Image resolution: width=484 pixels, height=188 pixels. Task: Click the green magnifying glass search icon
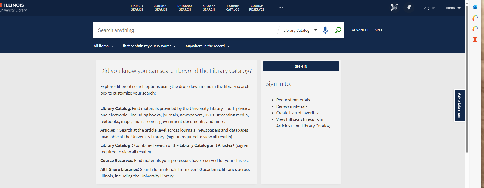click(338, 30)
